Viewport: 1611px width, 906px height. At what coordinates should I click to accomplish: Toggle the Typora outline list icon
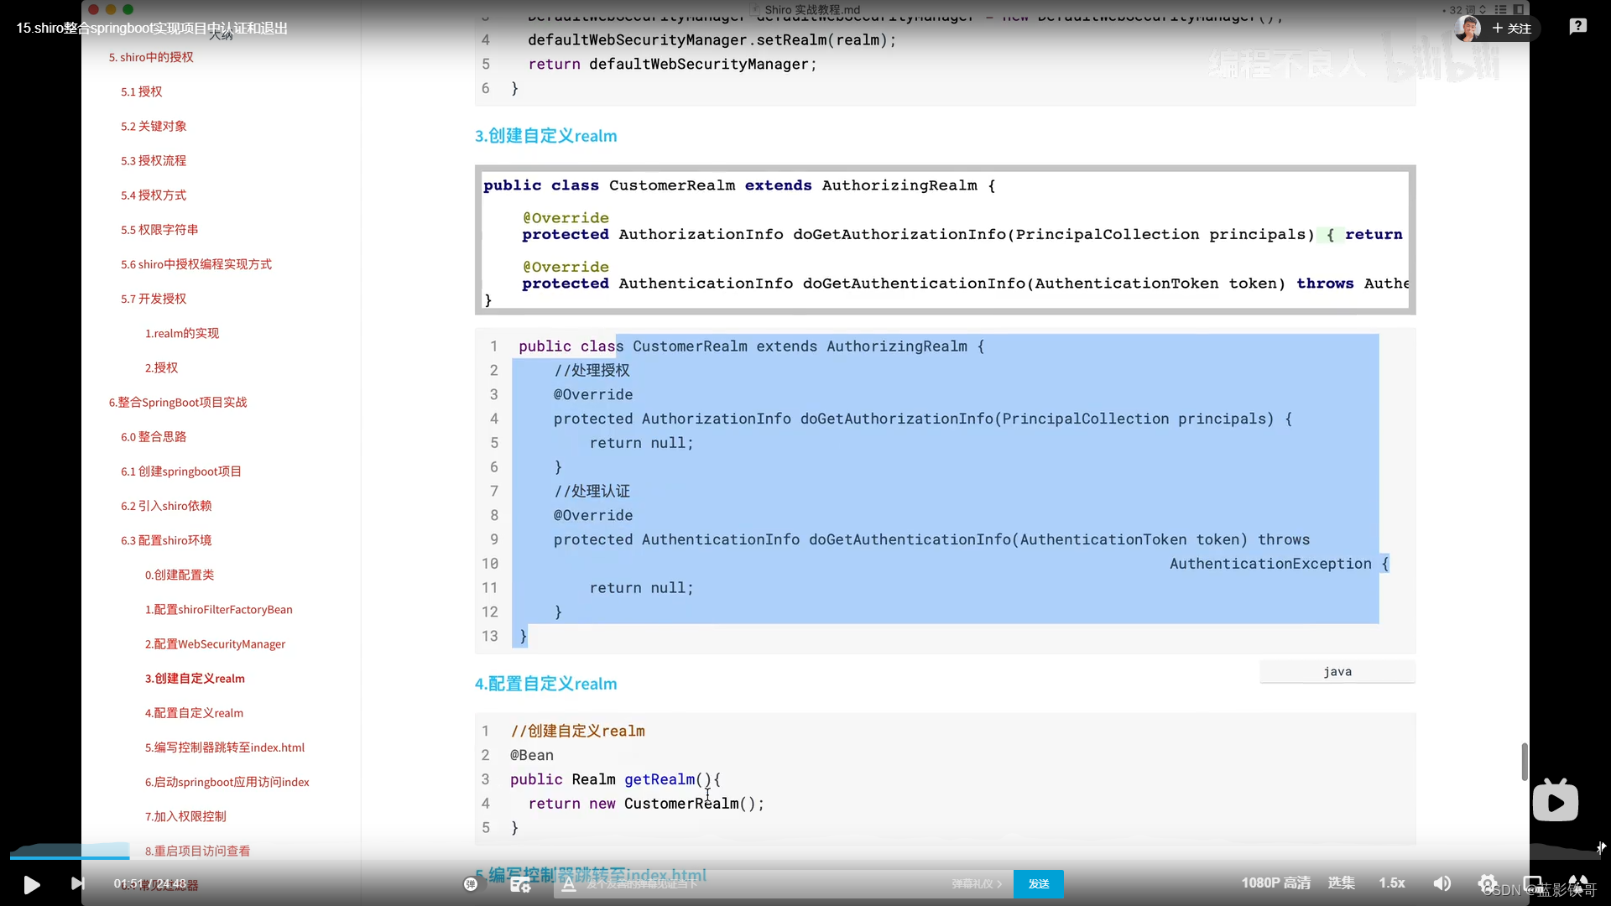[1500, 9]
